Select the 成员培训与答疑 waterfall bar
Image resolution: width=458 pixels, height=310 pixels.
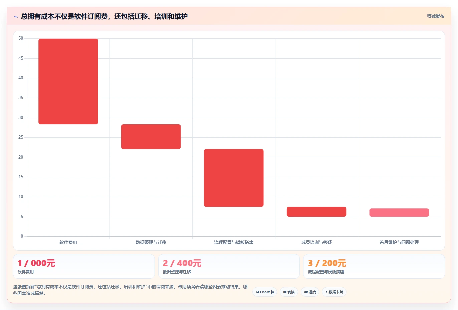[316, 212]
